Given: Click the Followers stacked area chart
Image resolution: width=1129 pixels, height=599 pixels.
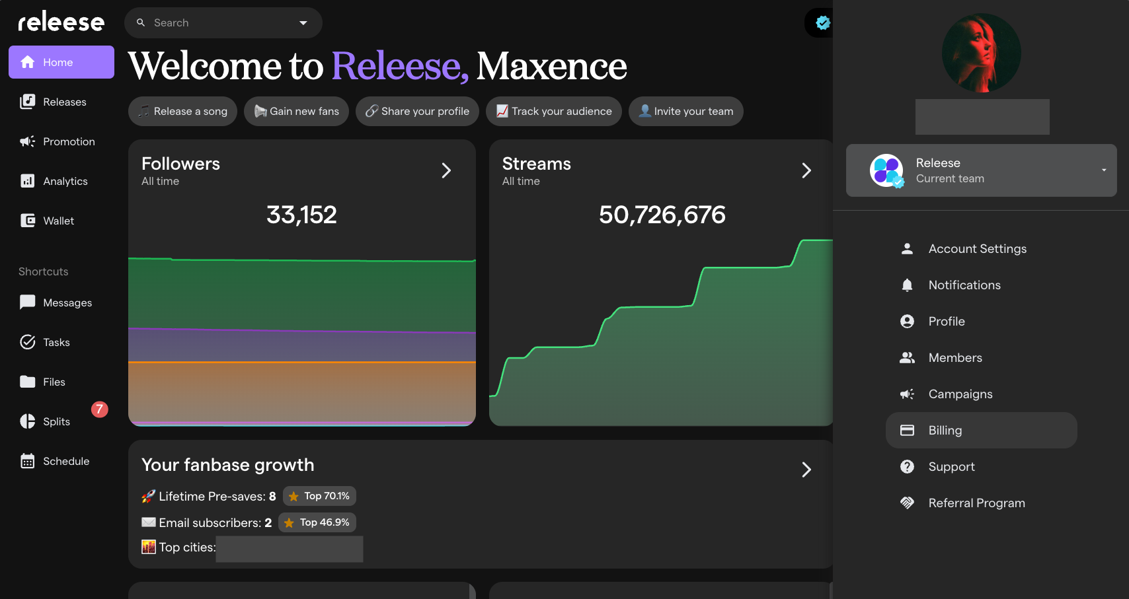Looking at the screenshot, I should point(302,341).
